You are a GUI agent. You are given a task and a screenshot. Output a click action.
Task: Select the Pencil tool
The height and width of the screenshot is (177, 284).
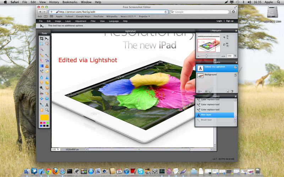coord(42,55)
